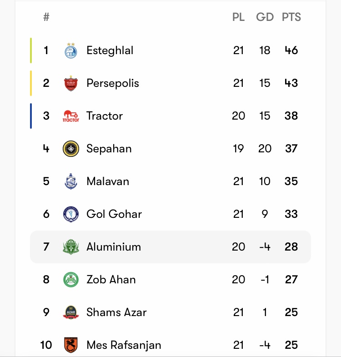Open the Esteghlal team name link

tap(110, 50)
